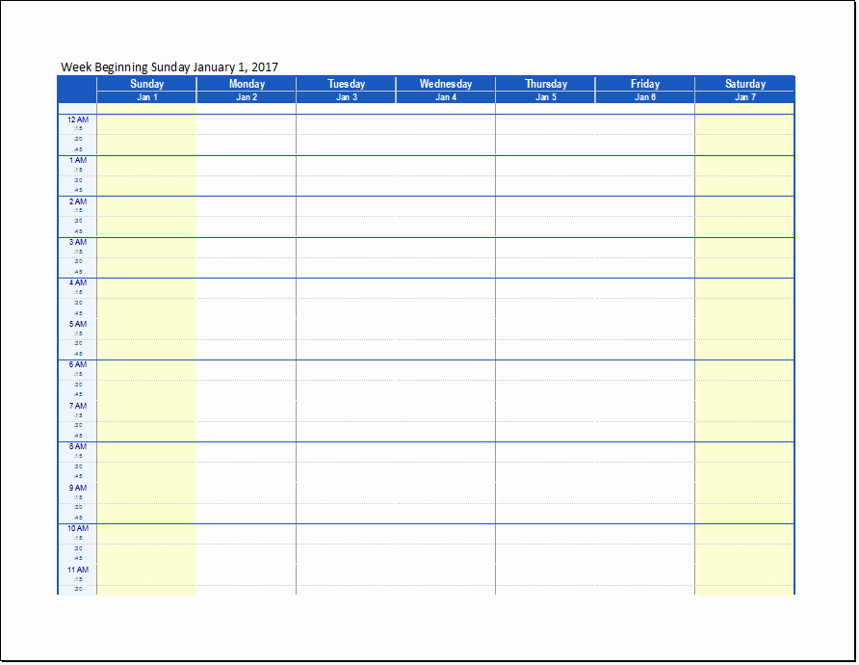Click the '6 AM' time label
This screenshot has width=859, height=665.
click(x=78, y=364)
